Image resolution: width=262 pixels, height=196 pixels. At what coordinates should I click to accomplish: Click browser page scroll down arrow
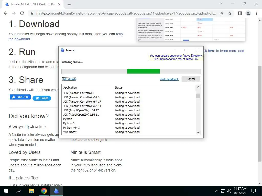pos(260,183)
